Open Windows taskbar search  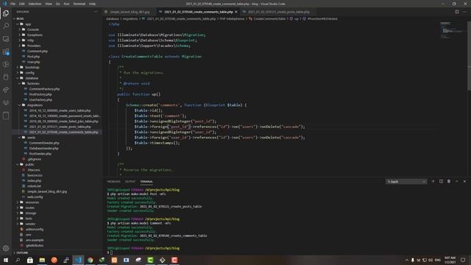point(18,260)
